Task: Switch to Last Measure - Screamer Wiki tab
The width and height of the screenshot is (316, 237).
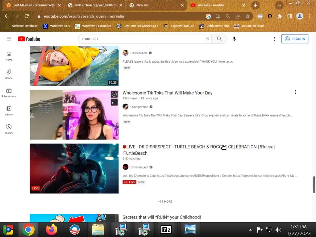Action: 34,5
